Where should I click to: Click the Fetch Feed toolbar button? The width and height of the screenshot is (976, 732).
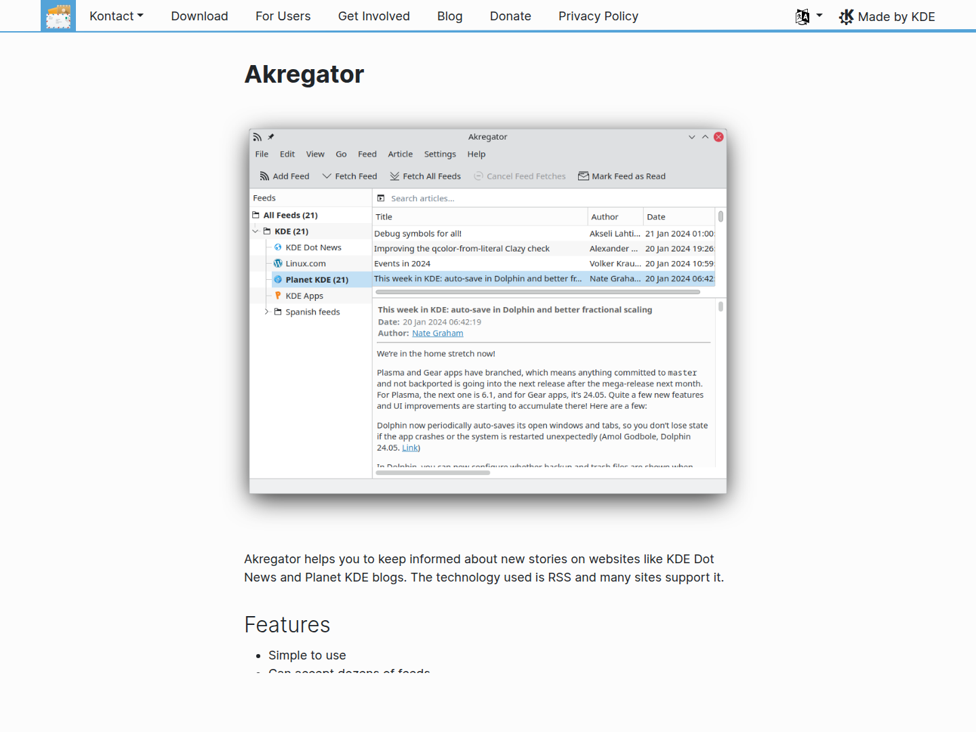(350, 176)
